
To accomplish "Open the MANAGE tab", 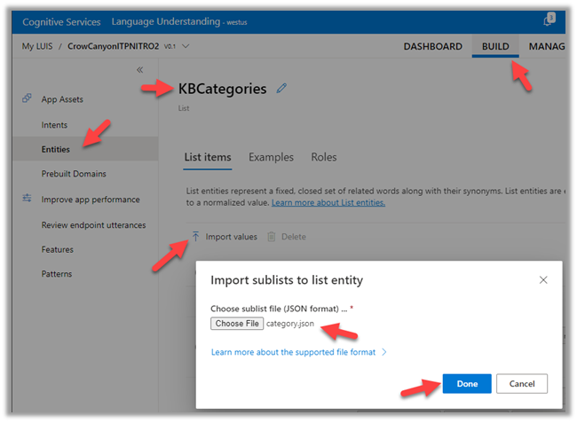I will [x=547, y=46].
